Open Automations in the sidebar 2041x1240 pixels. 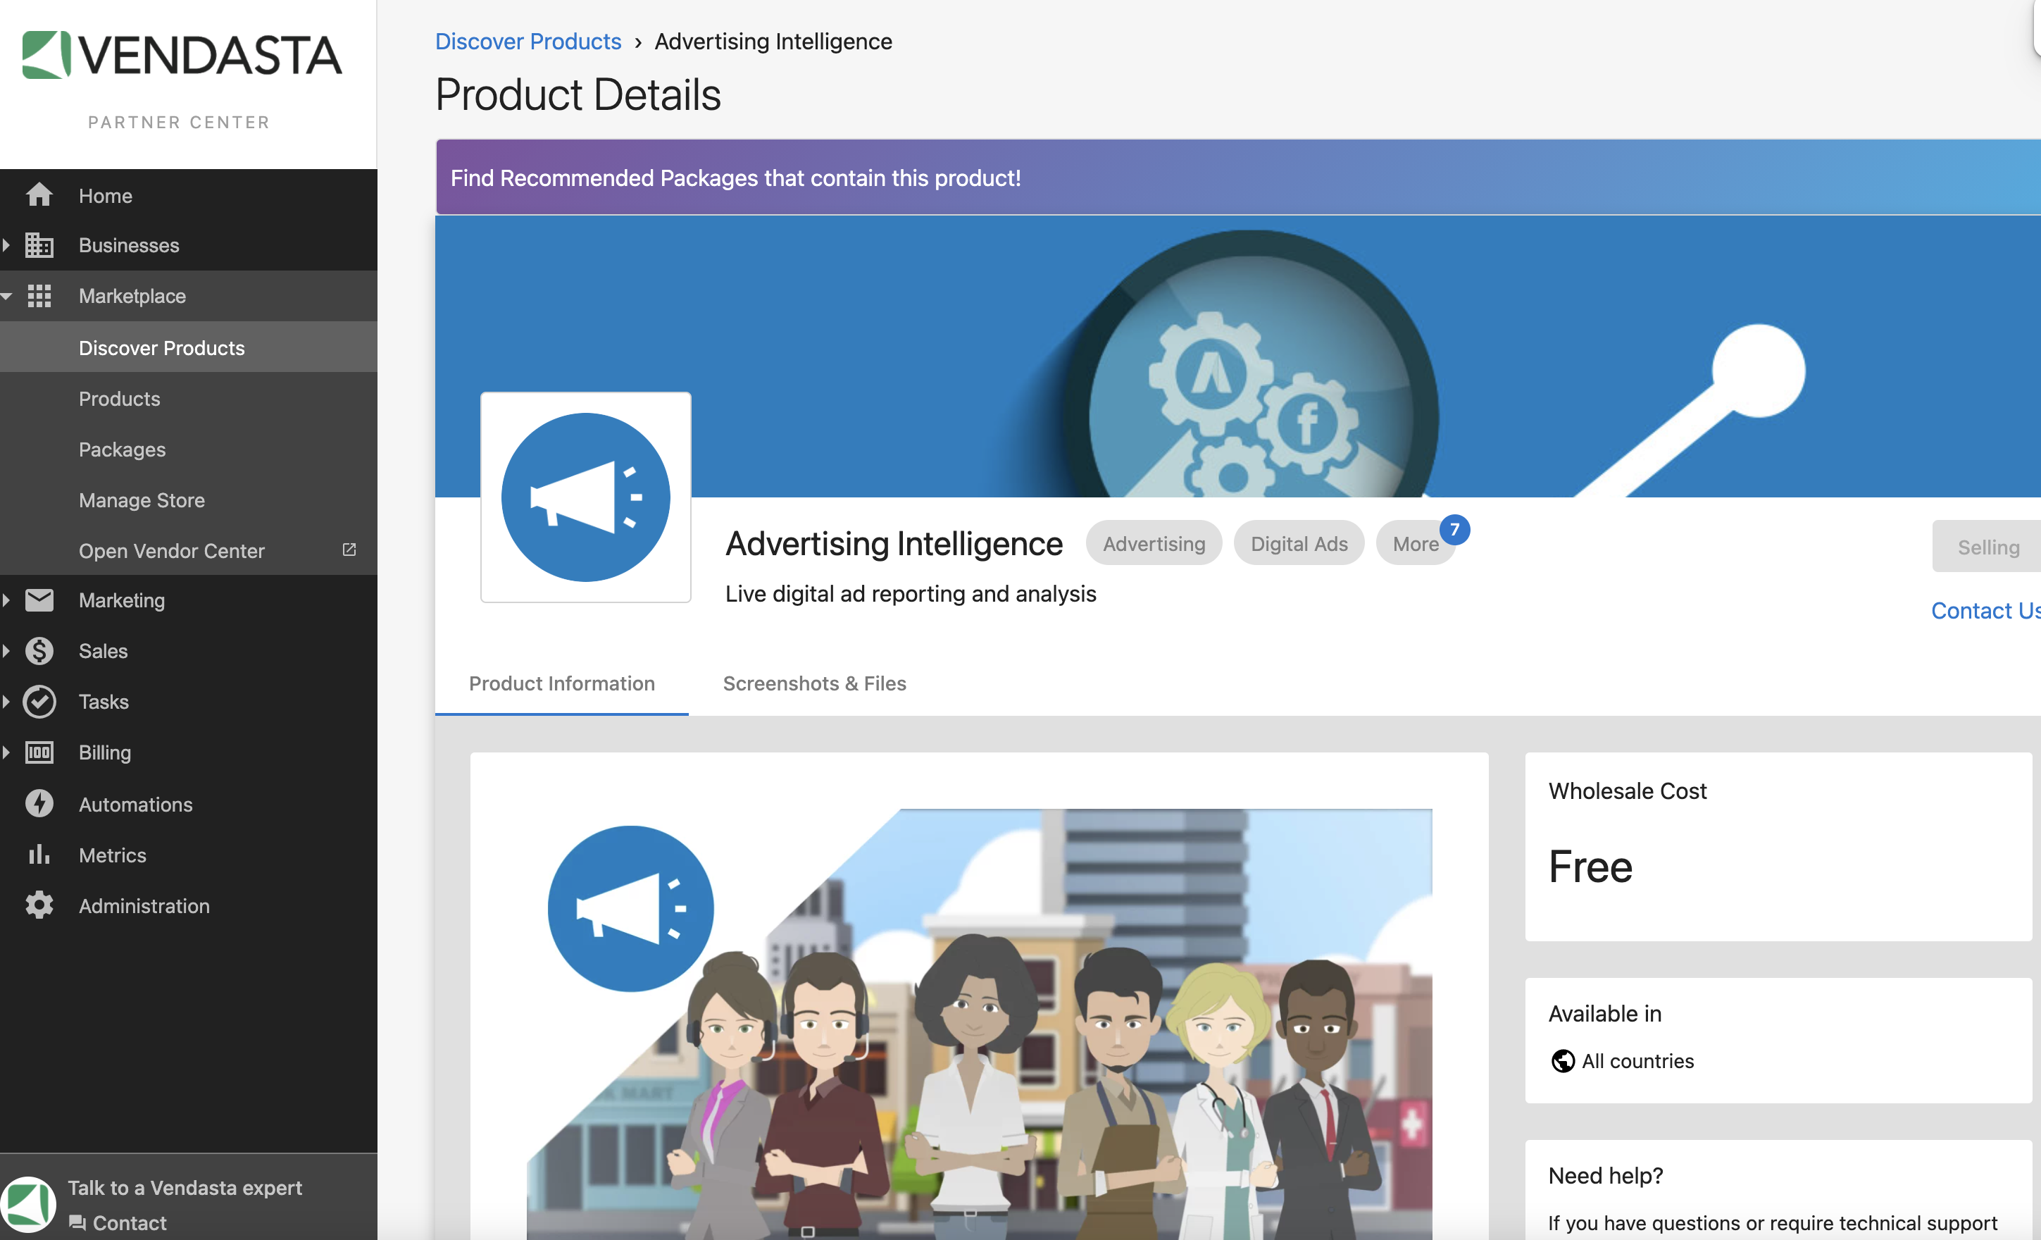(x=189, y=803)
